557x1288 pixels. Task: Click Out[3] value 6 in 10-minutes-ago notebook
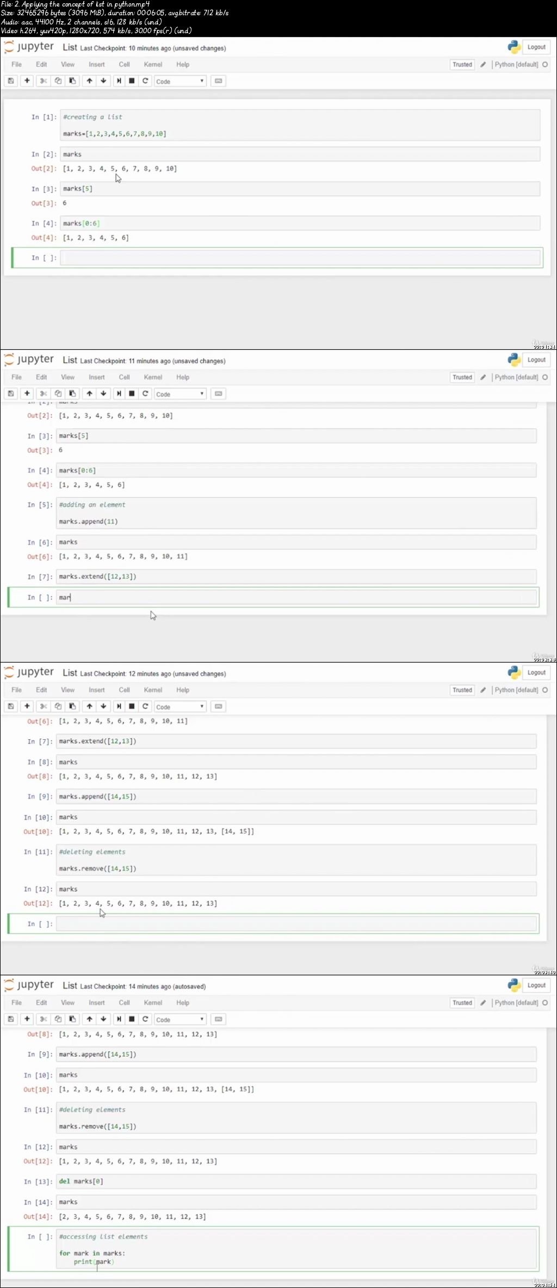(65, 203)
